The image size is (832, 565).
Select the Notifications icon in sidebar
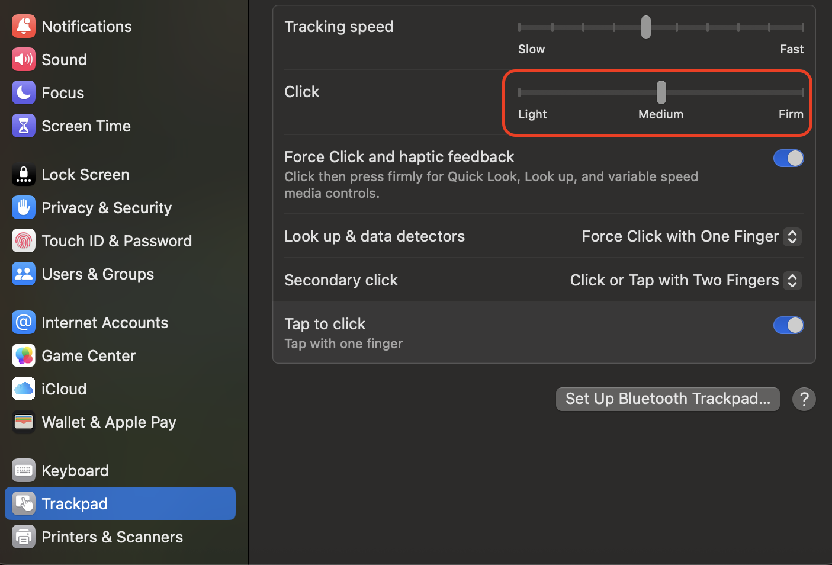[x=24, y=26]
